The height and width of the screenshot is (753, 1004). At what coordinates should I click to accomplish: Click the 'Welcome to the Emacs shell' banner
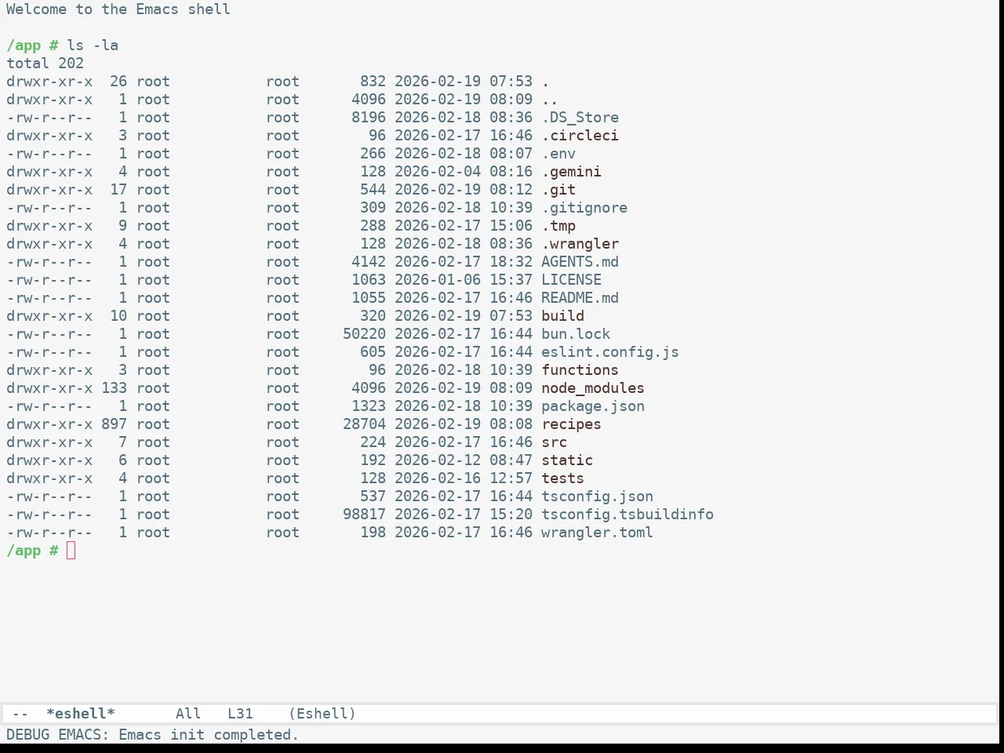tap(118, 9)
